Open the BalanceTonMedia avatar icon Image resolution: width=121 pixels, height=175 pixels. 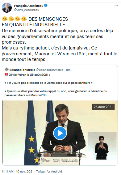click(6, 70)
